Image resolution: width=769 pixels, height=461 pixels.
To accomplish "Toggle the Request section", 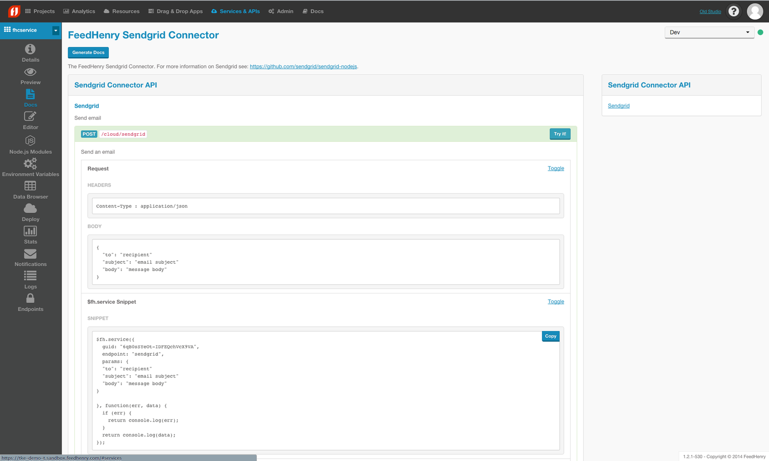I will click(556, 169).
